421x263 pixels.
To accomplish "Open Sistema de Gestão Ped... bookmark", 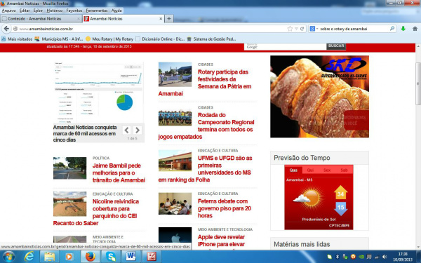I will click(x=211, y=39).
